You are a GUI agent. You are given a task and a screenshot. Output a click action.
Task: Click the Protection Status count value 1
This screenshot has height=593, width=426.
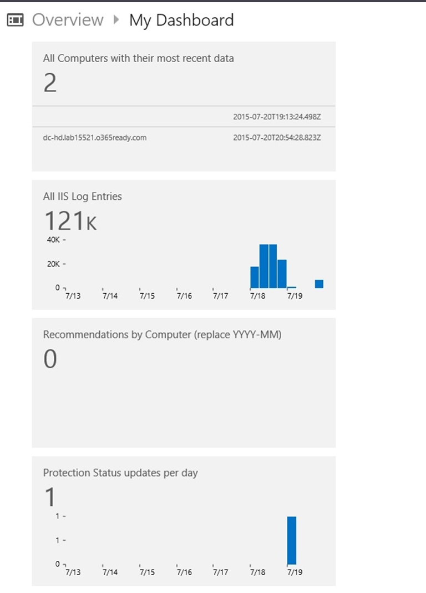(50, 497)
